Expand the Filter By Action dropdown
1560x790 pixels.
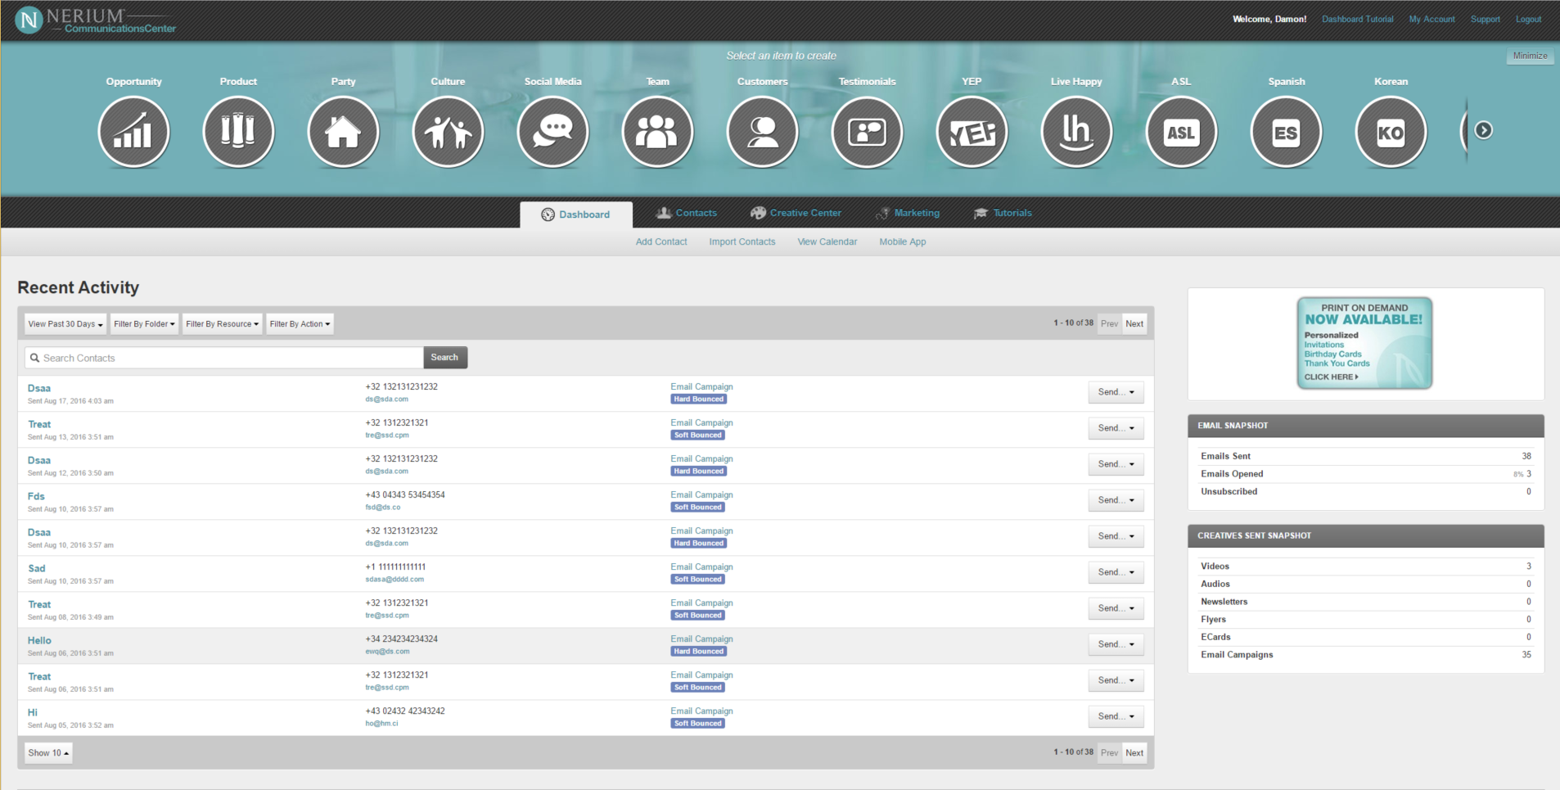[x=300, y=324]
